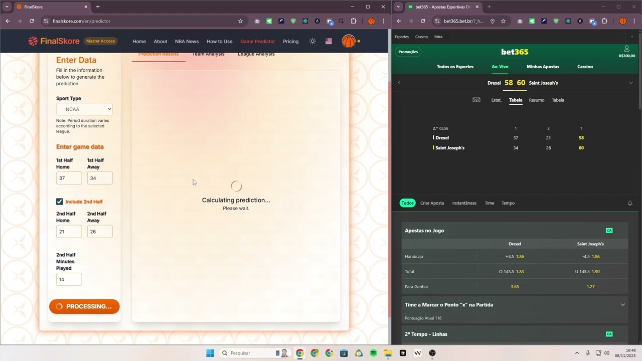Open the Windows Start menu
642x361 pixels.
click(x=210, y=353)
